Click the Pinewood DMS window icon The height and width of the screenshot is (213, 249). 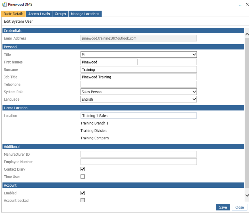coord(4,4)
